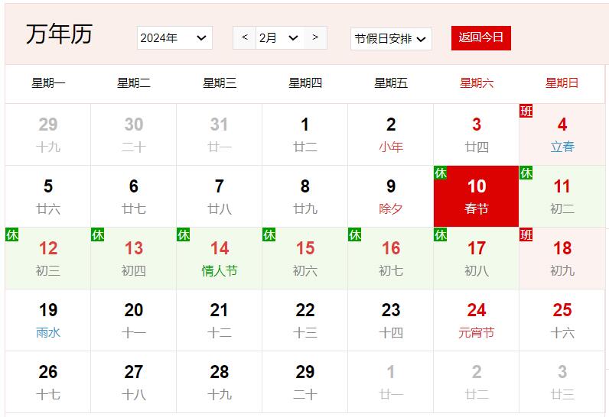
Task: Expand the 节假日安排 holiday dropdown
Action: point(390,39)
